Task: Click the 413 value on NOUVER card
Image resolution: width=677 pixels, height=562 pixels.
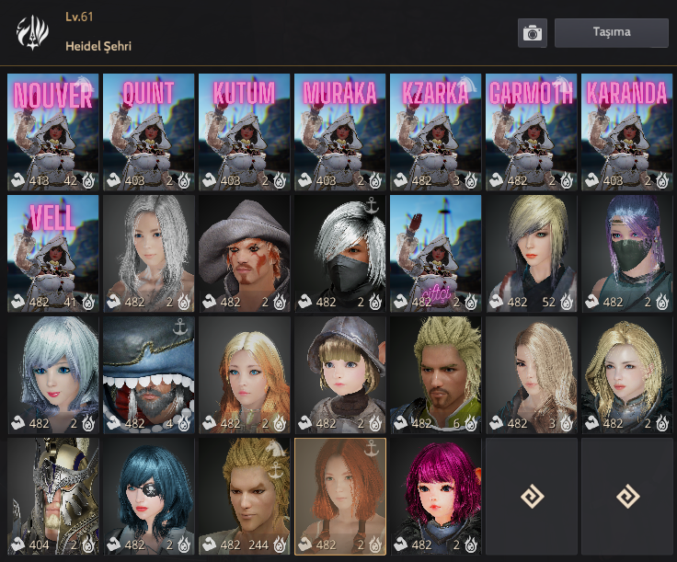Action: pos(39,180)
